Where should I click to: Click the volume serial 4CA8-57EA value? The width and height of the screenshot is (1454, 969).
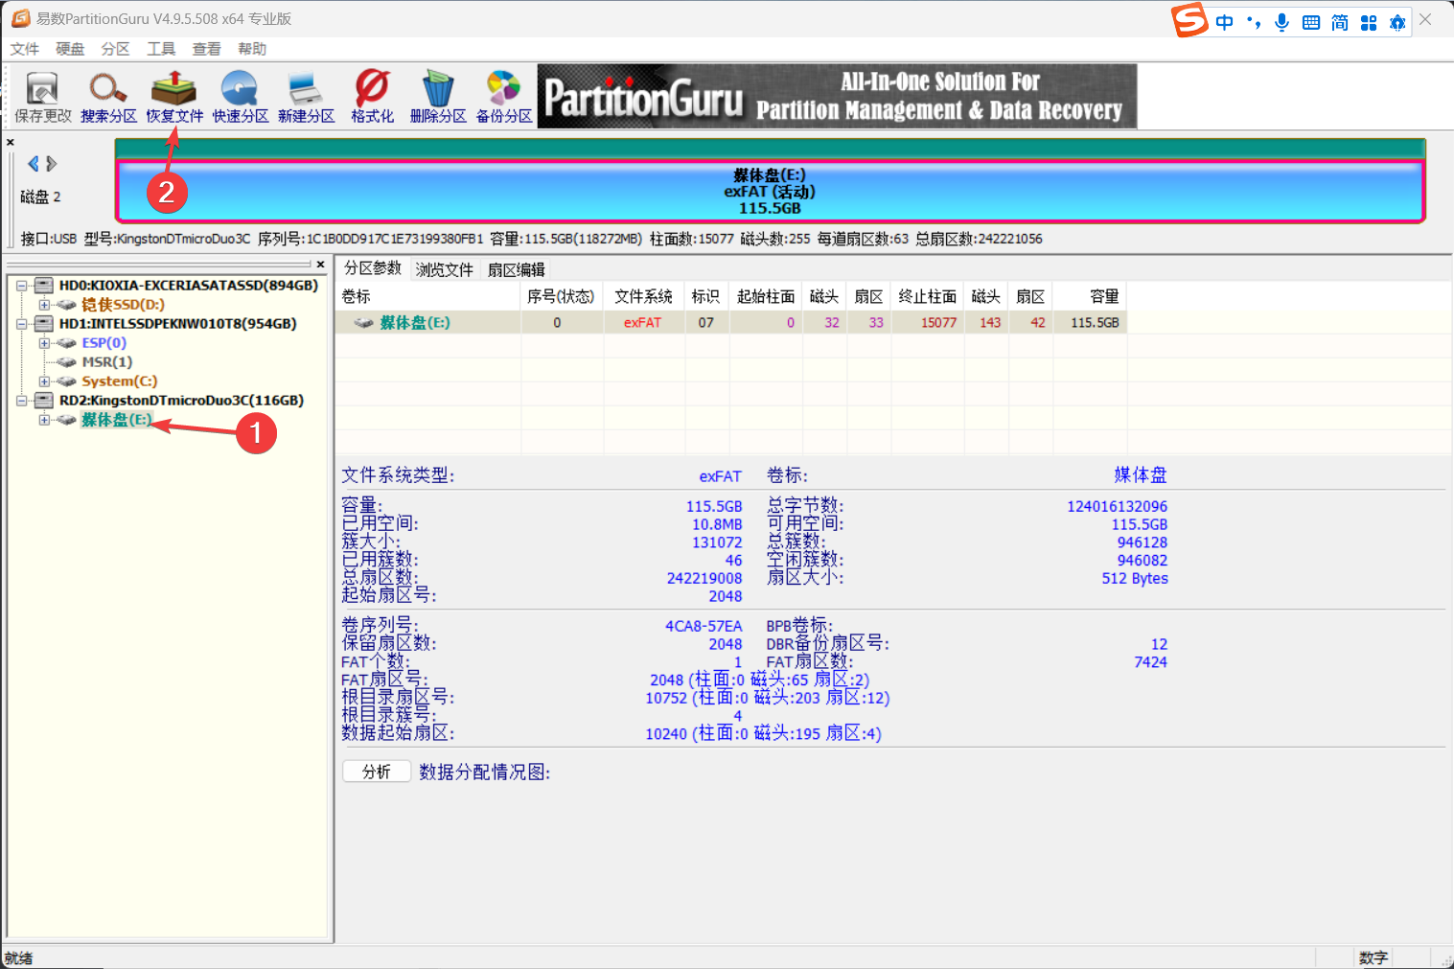704,626
